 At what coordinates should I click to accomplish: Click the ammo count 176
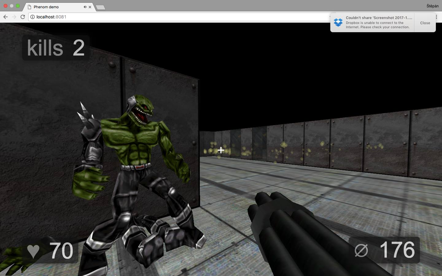pos(397,250)
